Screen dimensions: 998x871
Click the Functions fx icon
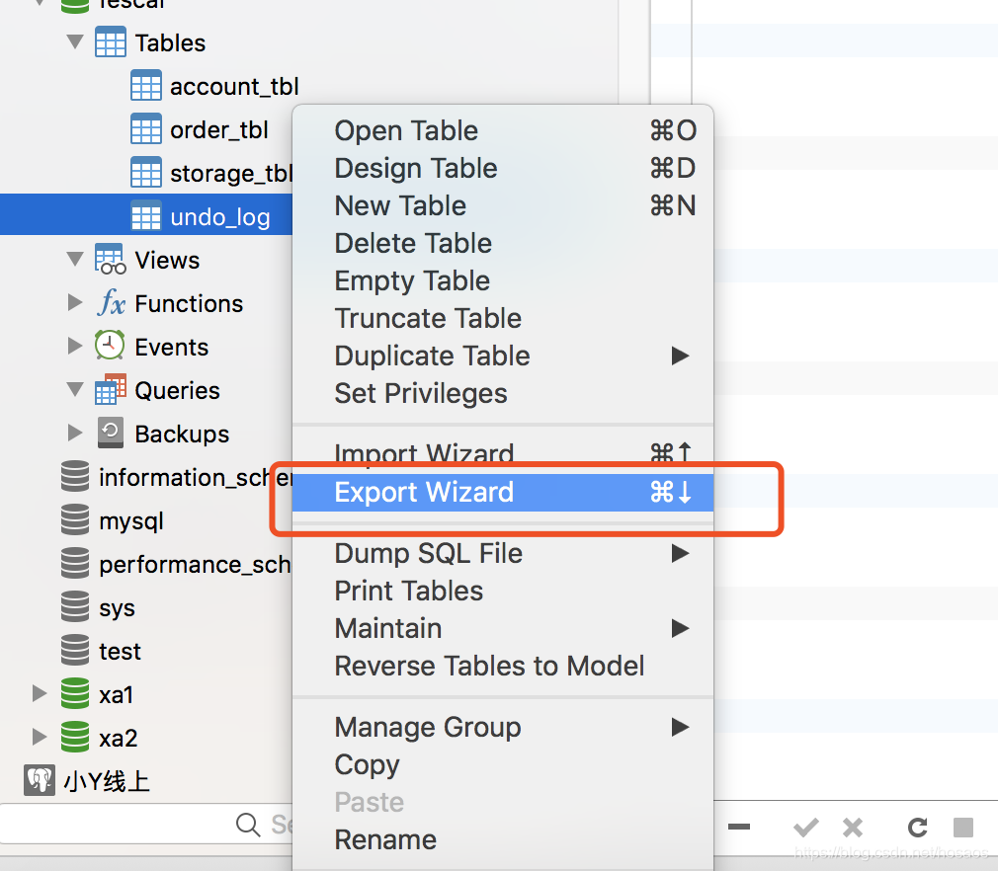(111, 303)
